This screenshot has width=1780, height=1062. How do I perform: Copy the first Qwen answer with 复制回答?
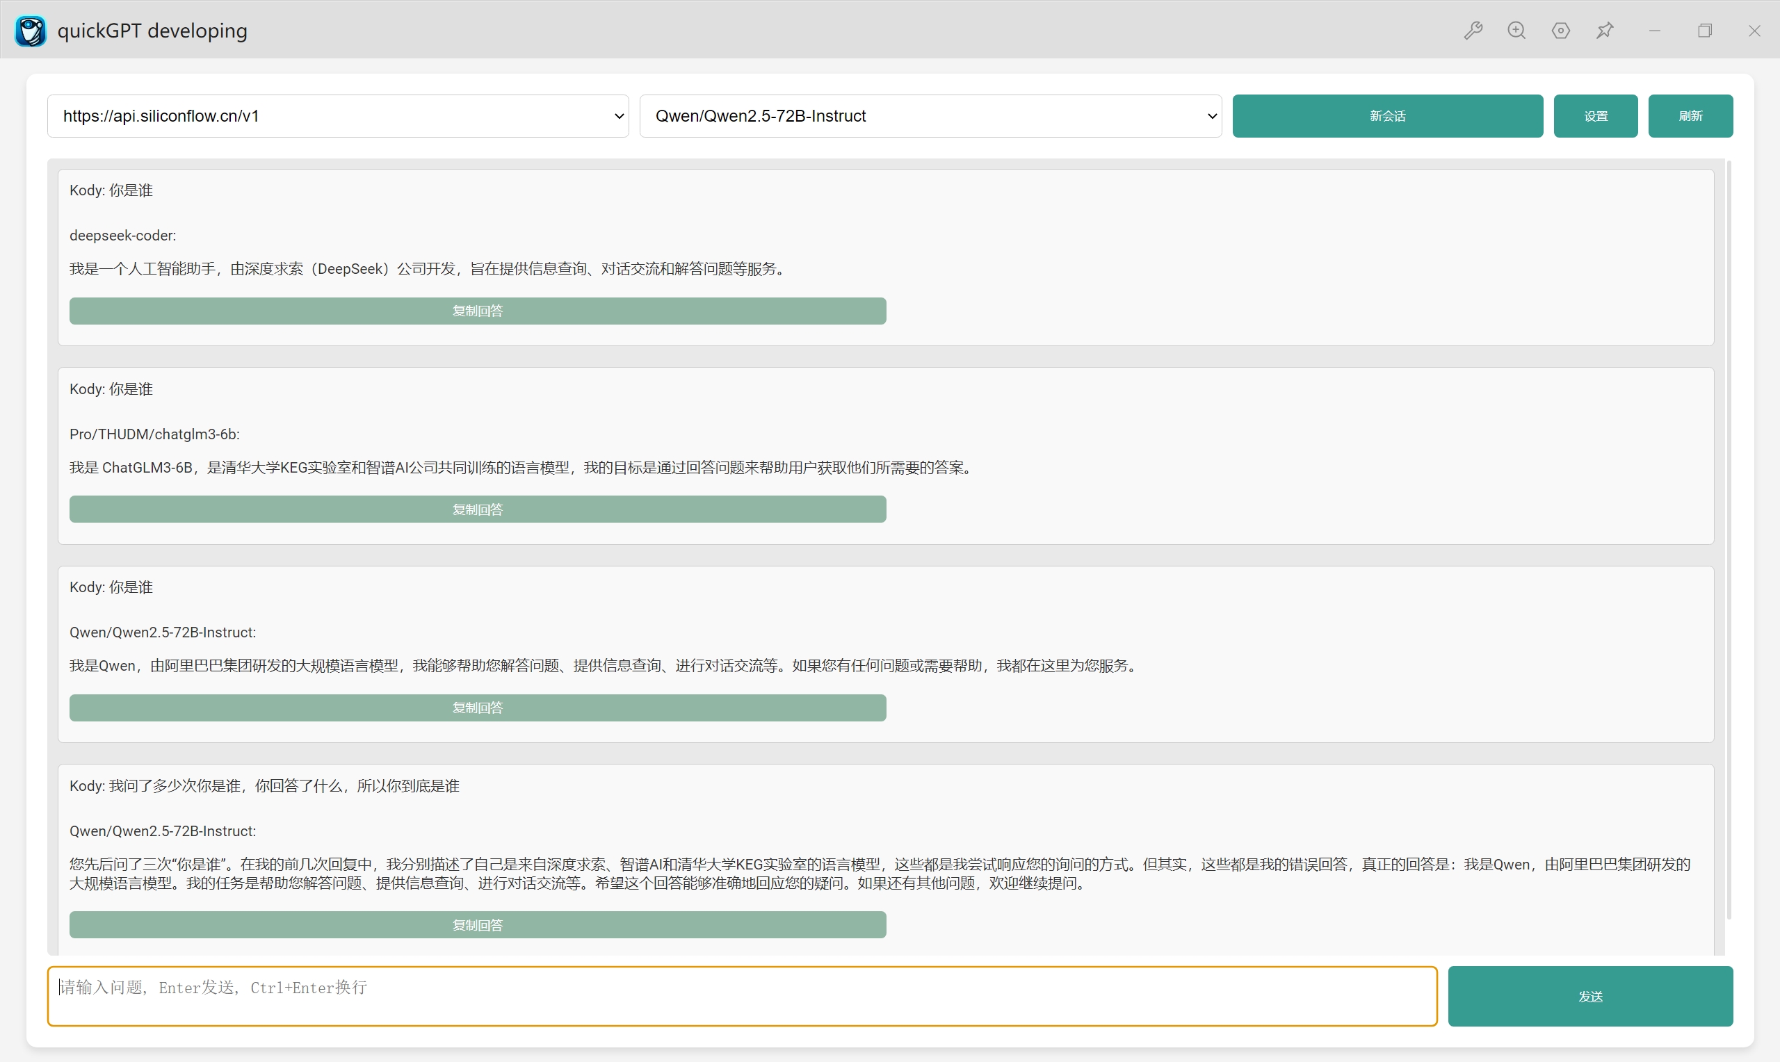pyautogui.click(x=478, y=707)
